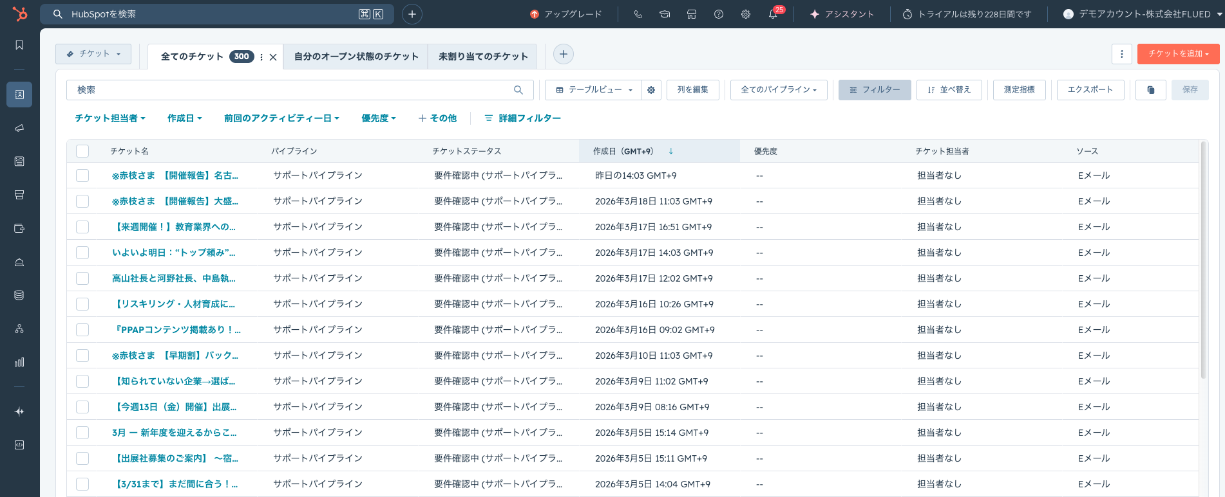
Task: Open the marketplace store icon
Action: (x=691, y=14)
